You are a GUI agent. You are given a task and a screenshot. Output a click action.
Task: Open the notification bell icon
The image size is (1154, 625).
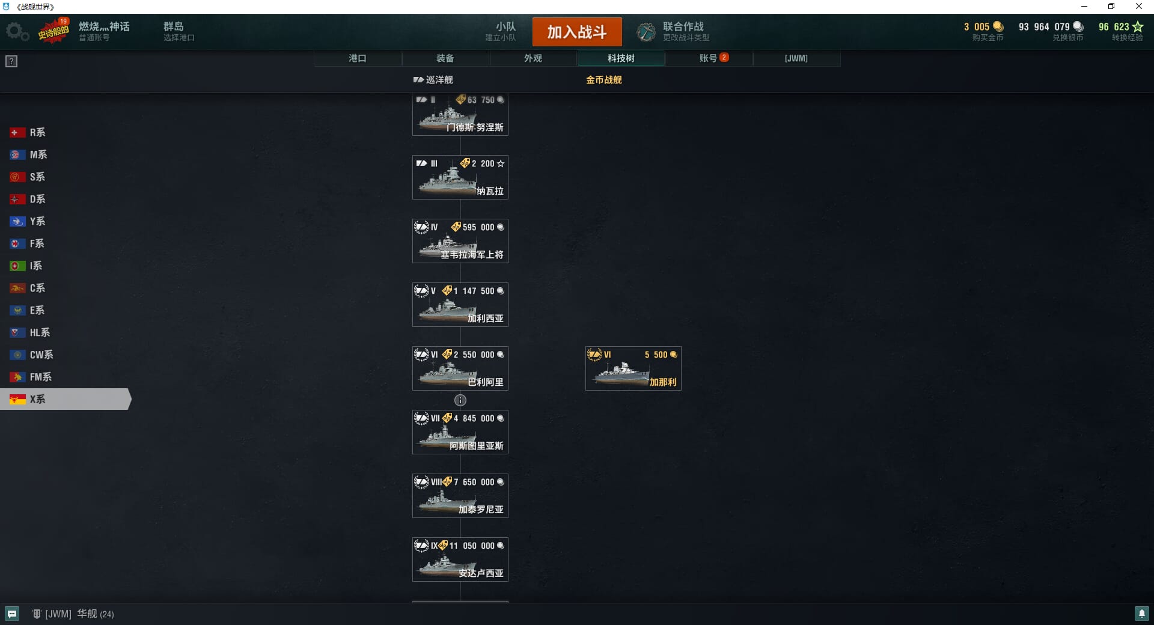1141,614
